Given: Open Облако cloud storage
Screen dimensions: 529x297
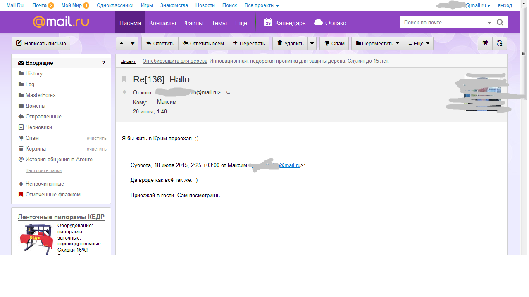Looking at the screenshot, I should [330, 23].
